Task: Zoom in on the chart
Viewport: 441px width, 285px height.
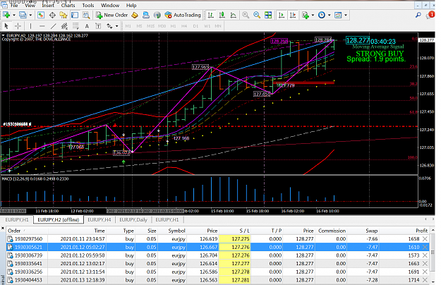Action: pyautogui.click(x=246, y=15)
